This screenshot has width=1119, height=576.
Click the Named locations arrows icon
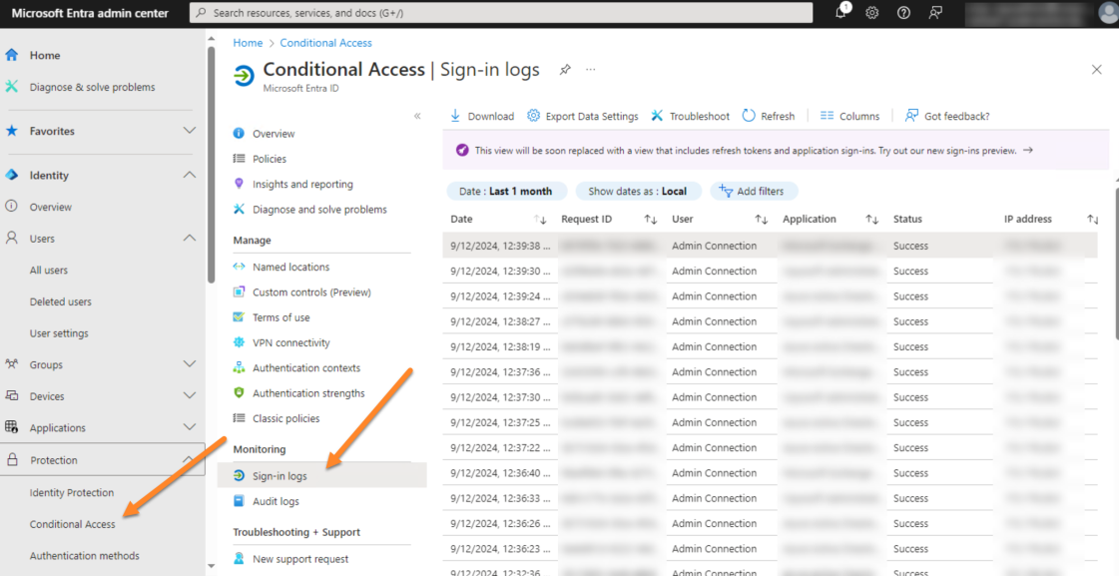pyautogui.click(x=239, y=267)
